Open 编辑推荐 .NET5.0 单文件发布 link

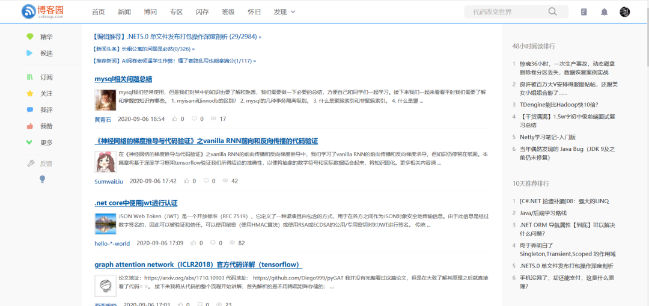click(177, 37)
